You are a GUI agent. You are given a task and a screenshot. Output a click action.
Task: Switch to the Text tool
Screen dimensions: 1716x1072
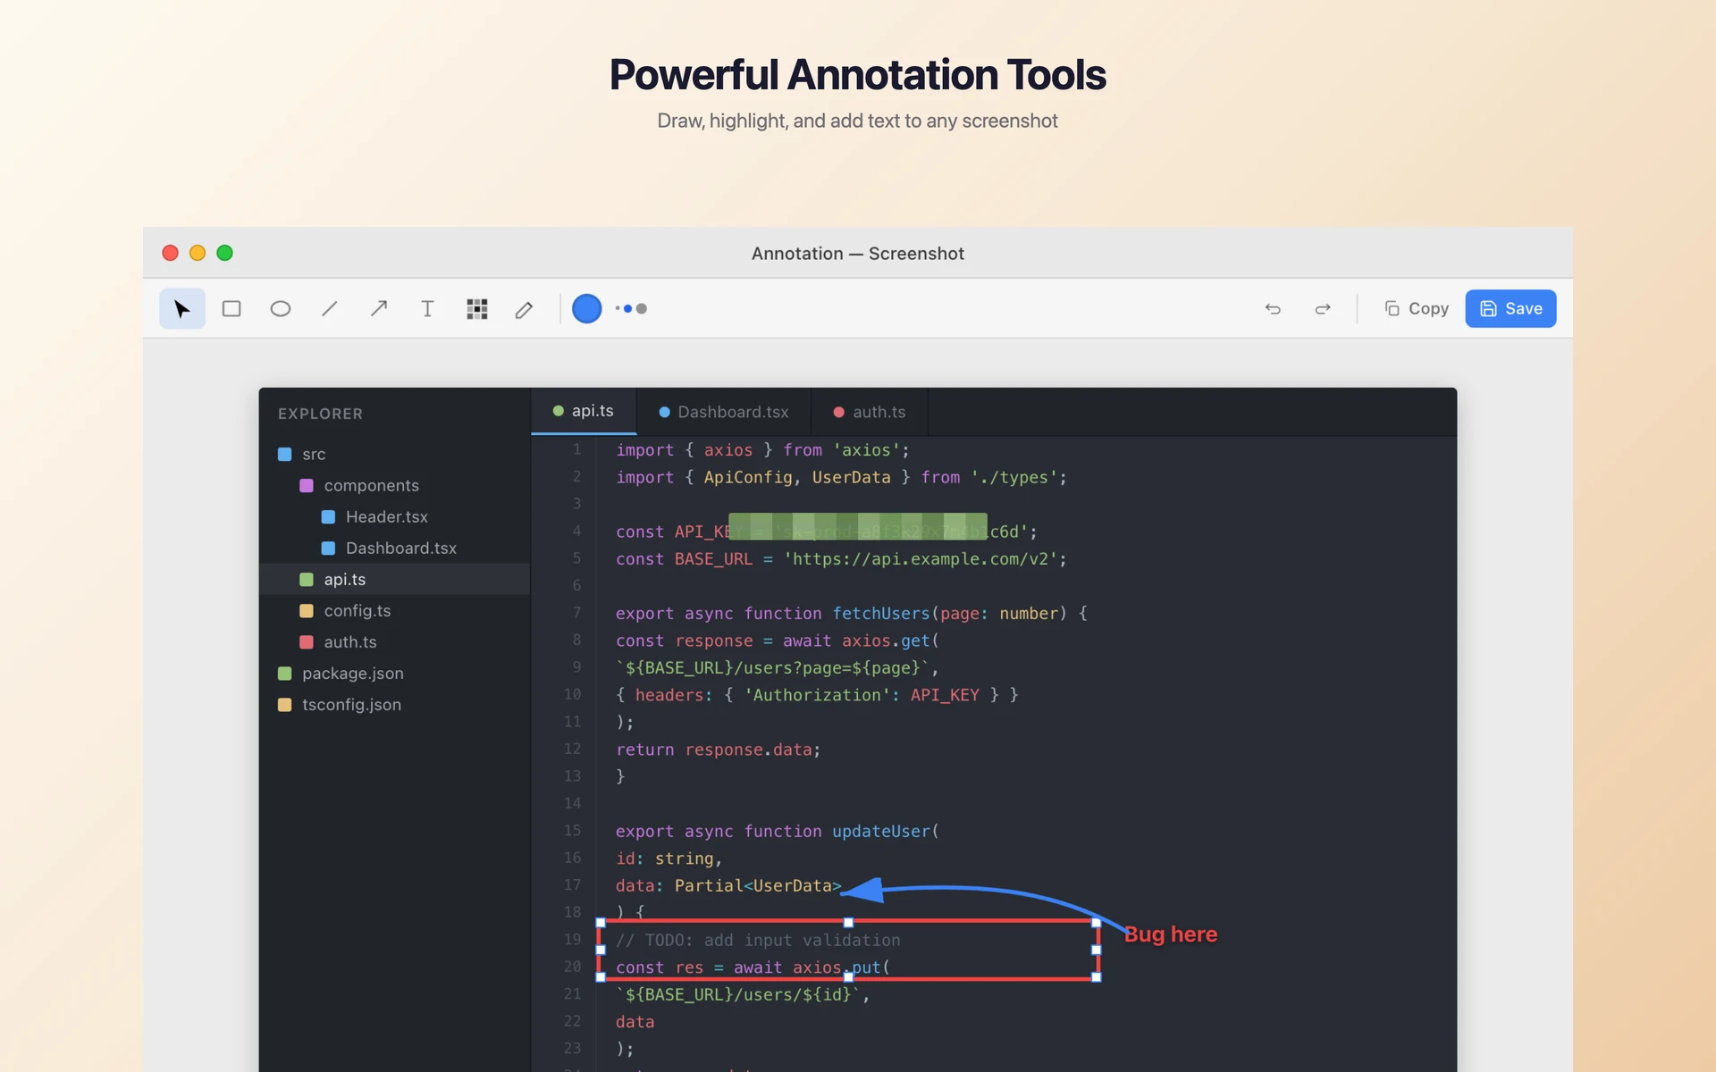point(427,309)
